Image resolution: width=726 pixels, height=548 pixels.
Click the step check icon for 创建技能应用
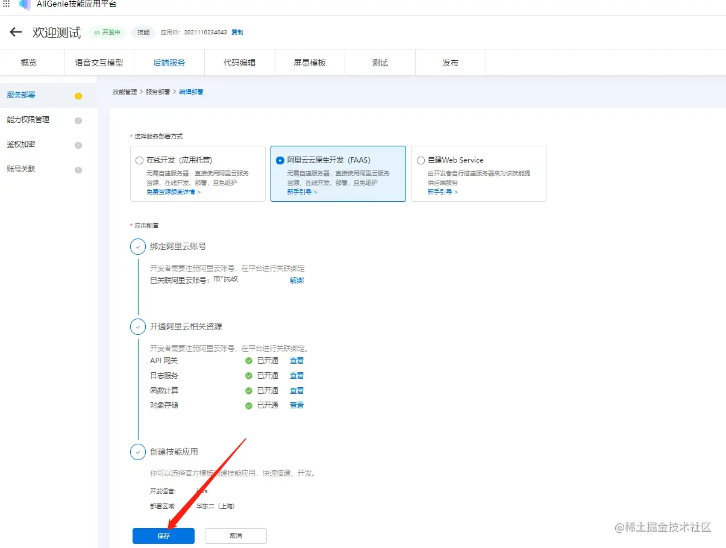point(138,452)
